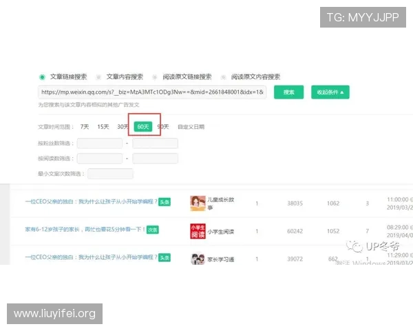Click the 小学生阅读 account avatar
This screenshot has width=413, height=331.
[198, 231]
